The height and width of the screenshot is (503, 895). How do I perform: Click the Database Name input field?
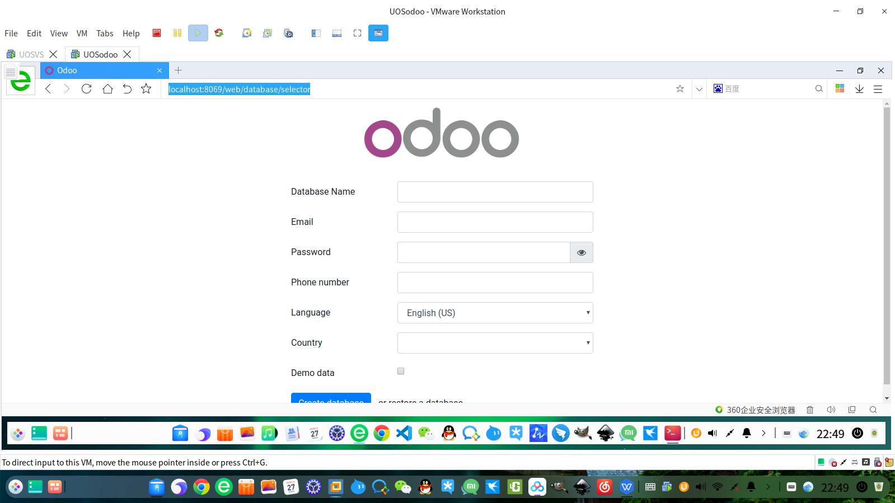tap(495, 192)
